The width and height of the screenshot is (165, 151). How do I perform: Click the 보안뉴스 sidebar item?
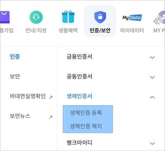20,116
